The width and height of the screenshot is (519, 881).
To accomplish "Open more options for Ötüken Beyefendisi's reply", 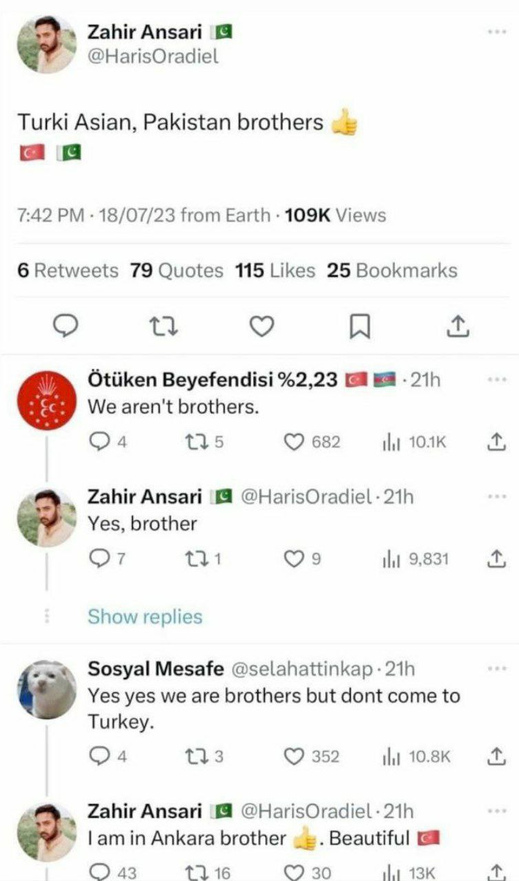I will (496, 379).
